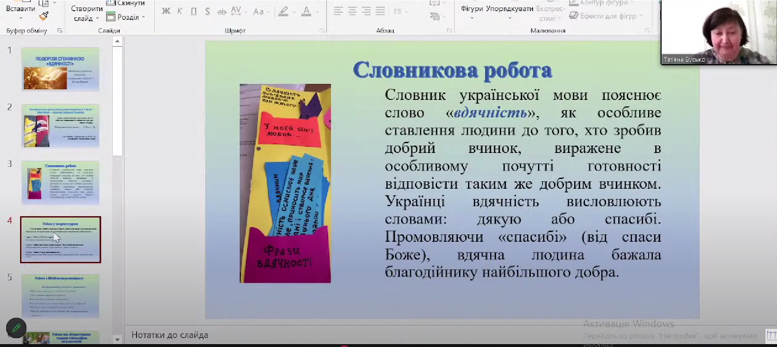Click the Вставити paste button
777x347 pixels.
[x=20, y=9]
